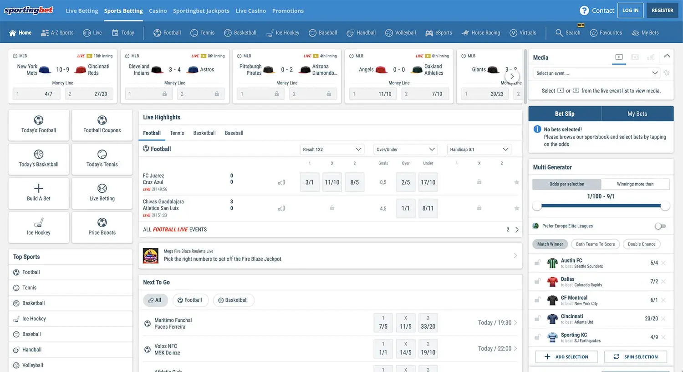The height and width of the screenshot is (372, 683).
Task: Open Fire Blaze Roulette promo arrow
Action: 515,256
